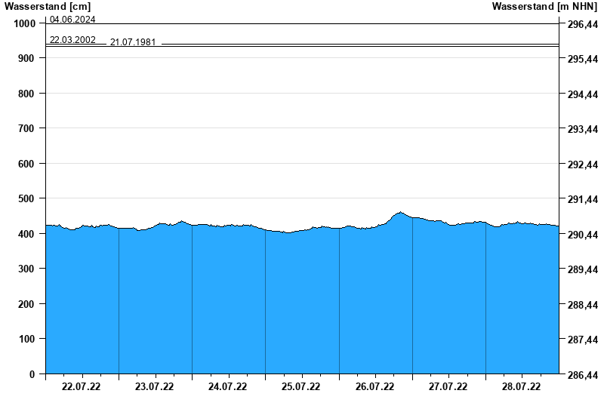Select the 21.07.1981 high-water mark label
604x415 pixels.
point(133,42)
